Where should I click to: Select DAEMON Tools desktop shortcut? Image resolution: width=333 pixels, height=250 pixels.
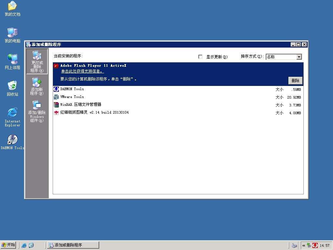point(12,142)
